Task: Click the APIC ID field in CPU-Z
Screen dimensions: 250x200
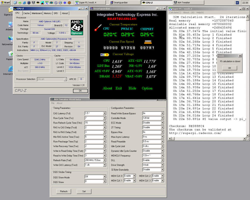Action: [81, 79]
